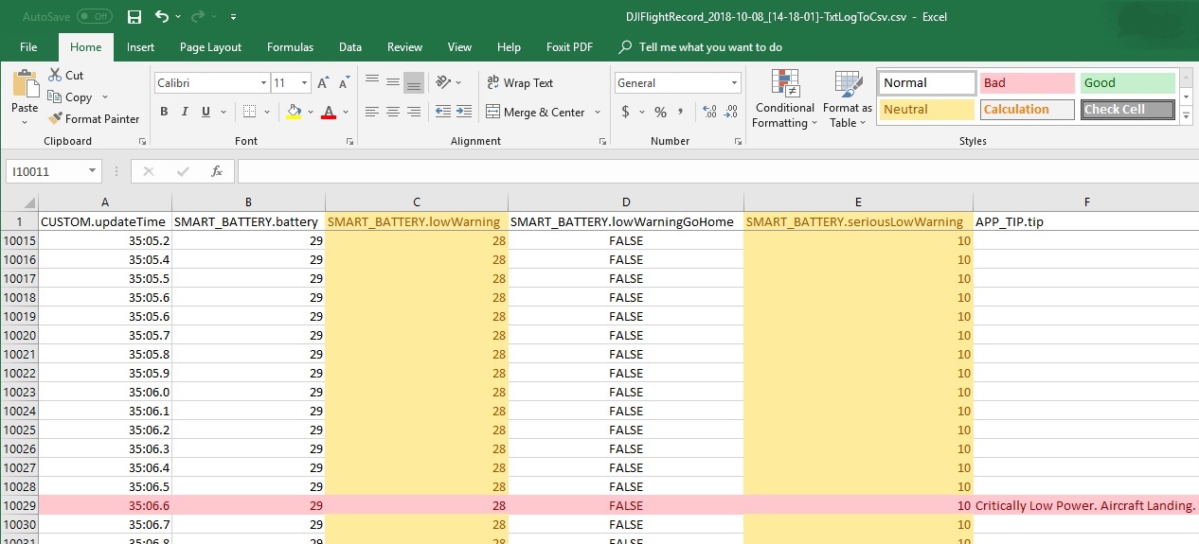Screen dimensions: 1199x544
Task: Click Increase Indent icon
Action: pos(465,112)
